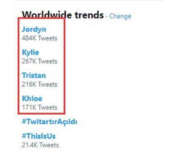This screenshot has height=152, width=170.
Task: Open the #TwitartırAçıldı hashtag
Action: [49, 122]
